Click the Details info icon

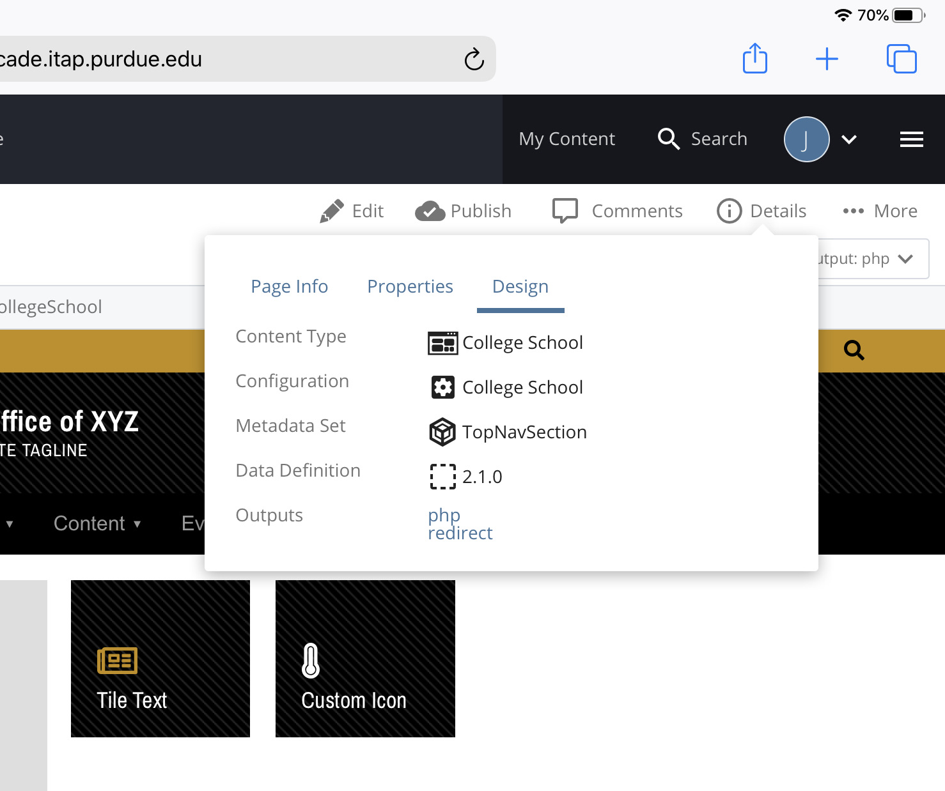(729, 211)
